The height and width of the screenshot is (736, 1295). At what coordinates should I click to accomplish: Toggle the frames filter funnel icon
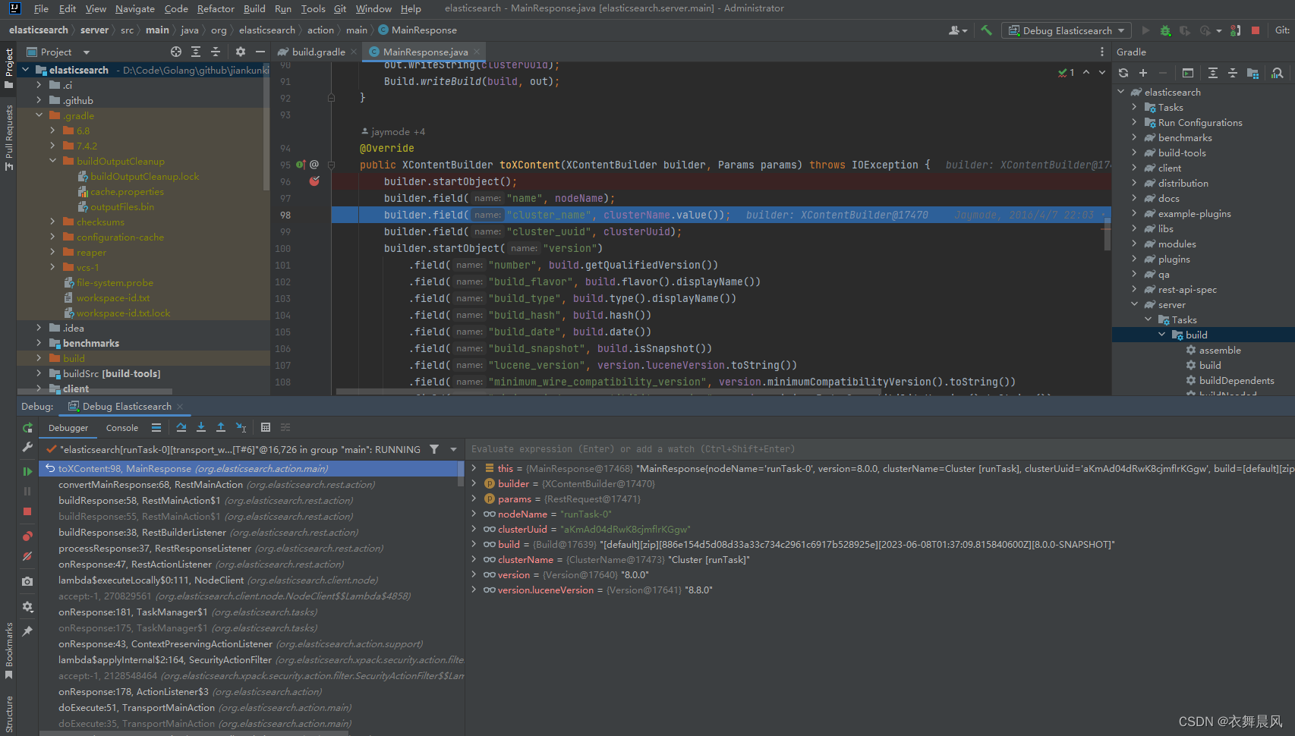[x=434, y=449]
